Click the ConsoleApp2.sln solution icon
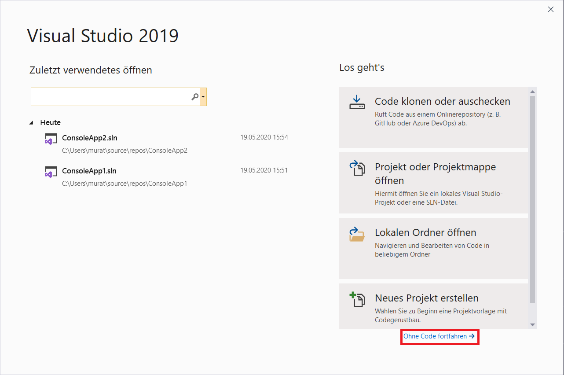 50,138
